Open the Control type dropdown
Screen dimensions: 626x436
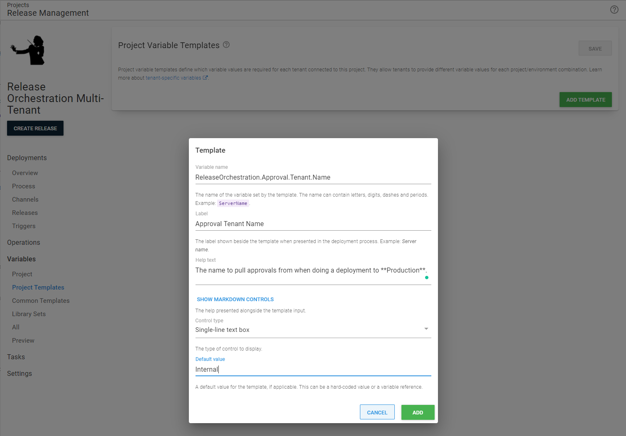(426, 329)
